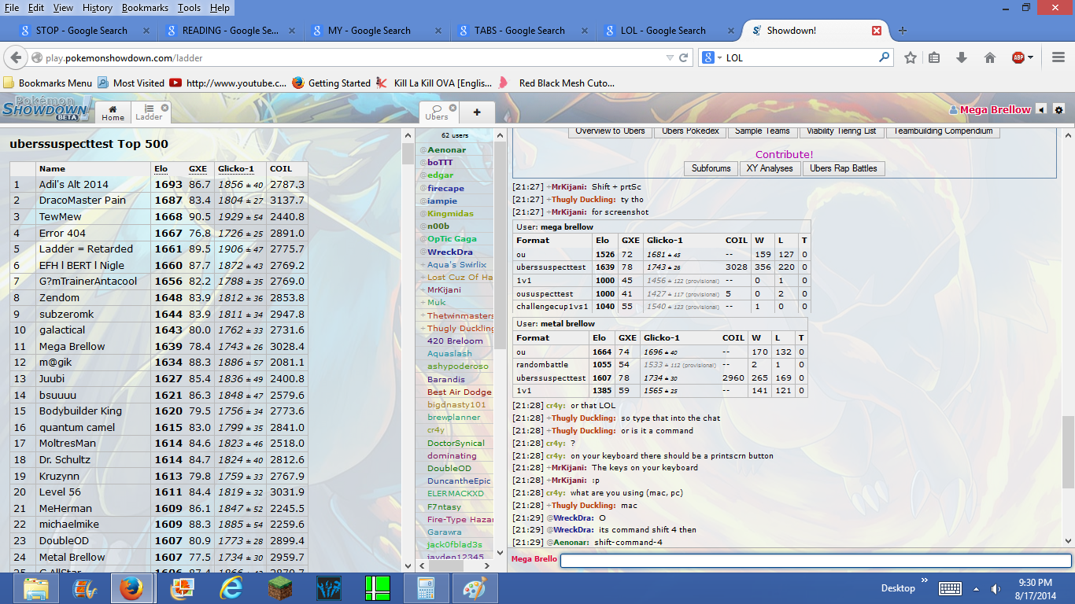Click the search magnifier in the search box
This screenshot has width=1075, height=604.
pyautogui.click(x=885, y=57)
